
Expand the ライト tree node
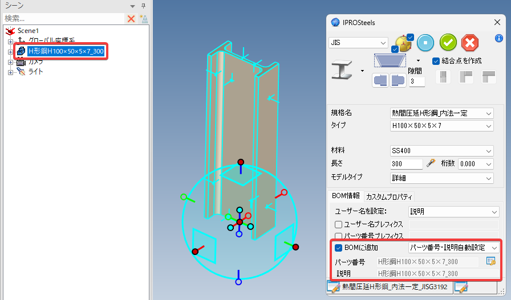tap(10, 72)
